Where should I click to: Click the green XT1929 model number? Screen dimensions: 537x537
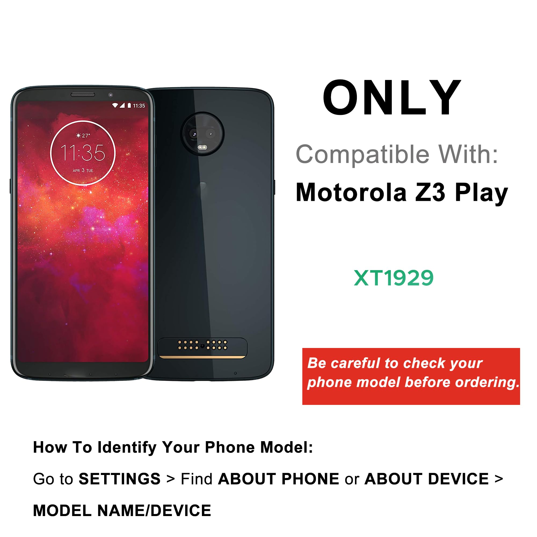(394, 278)
